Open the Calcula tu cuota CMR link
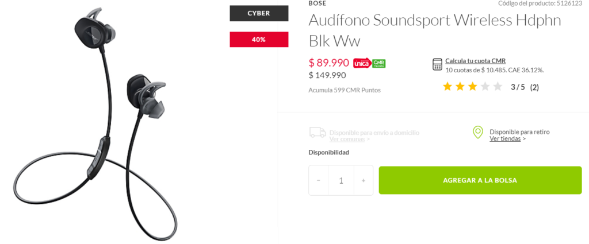589x244 pixels. click(x=475, y=61)
